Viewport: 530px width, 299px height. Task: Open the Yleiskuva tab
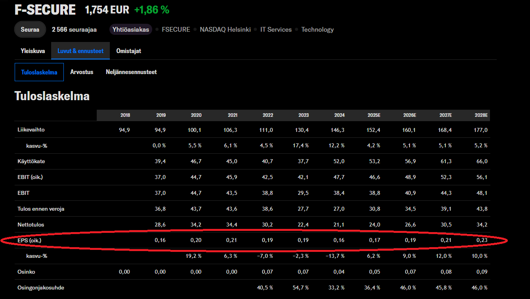(33, 51)
